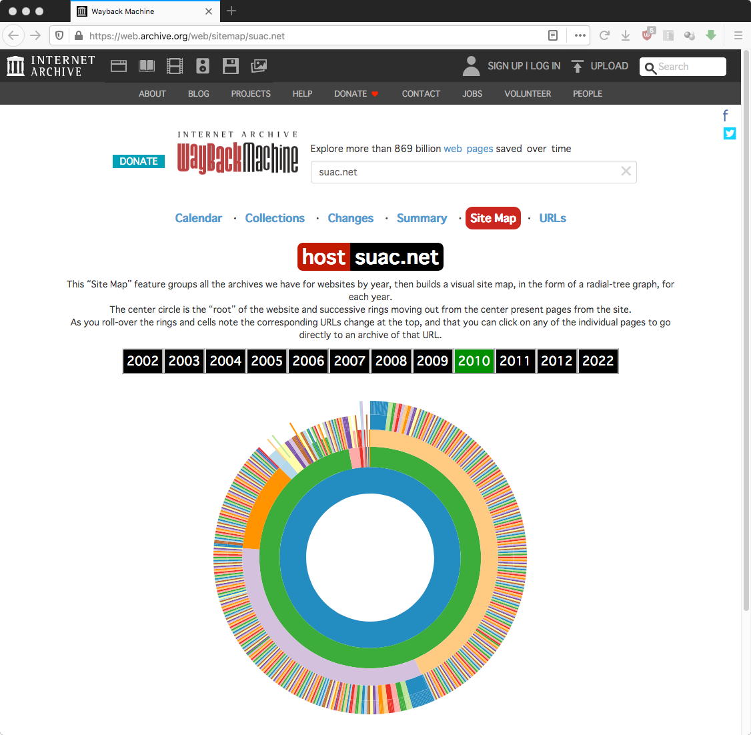Go back with browser back arrow

click(x=13, y=35)
